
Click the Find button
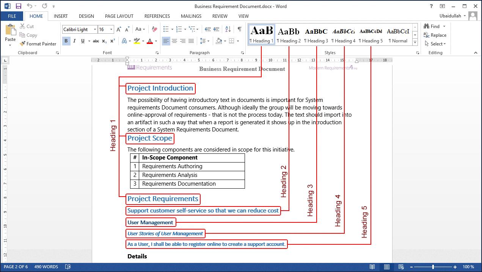[x=431, y=26]
